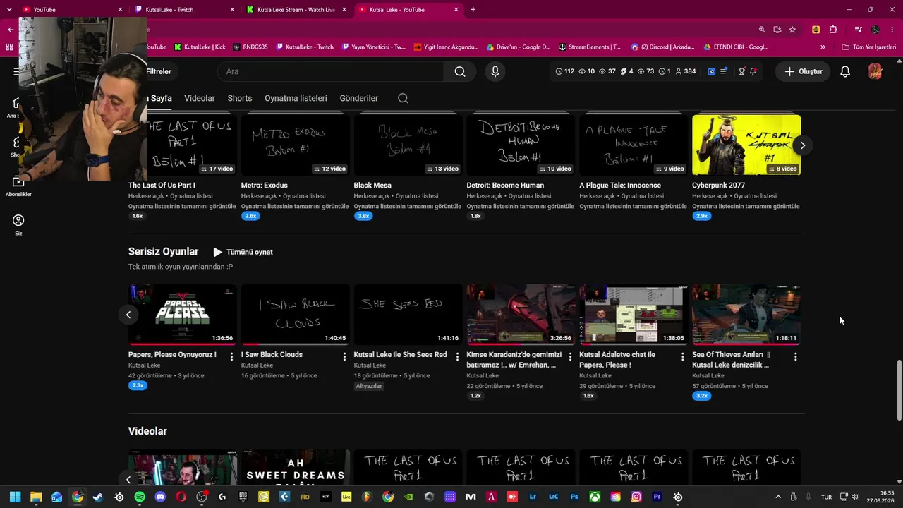Open the Drive'ım Google Drive bookmark
Image resolution: width=903 pixels, height=508 pixels.
click(x=519, y=47)
